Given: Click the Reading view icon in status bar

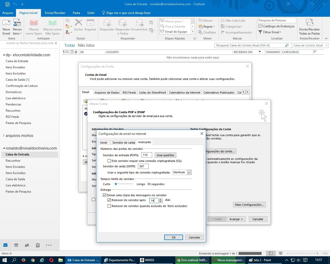Looking at the screenshot, I should pyautogui.click(x=280, y=253).
